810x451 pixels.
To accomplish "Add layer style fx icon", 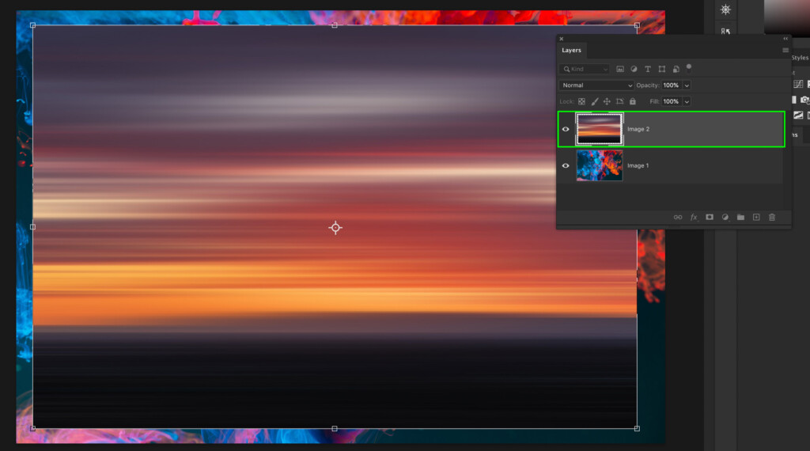I will [694, 218].
